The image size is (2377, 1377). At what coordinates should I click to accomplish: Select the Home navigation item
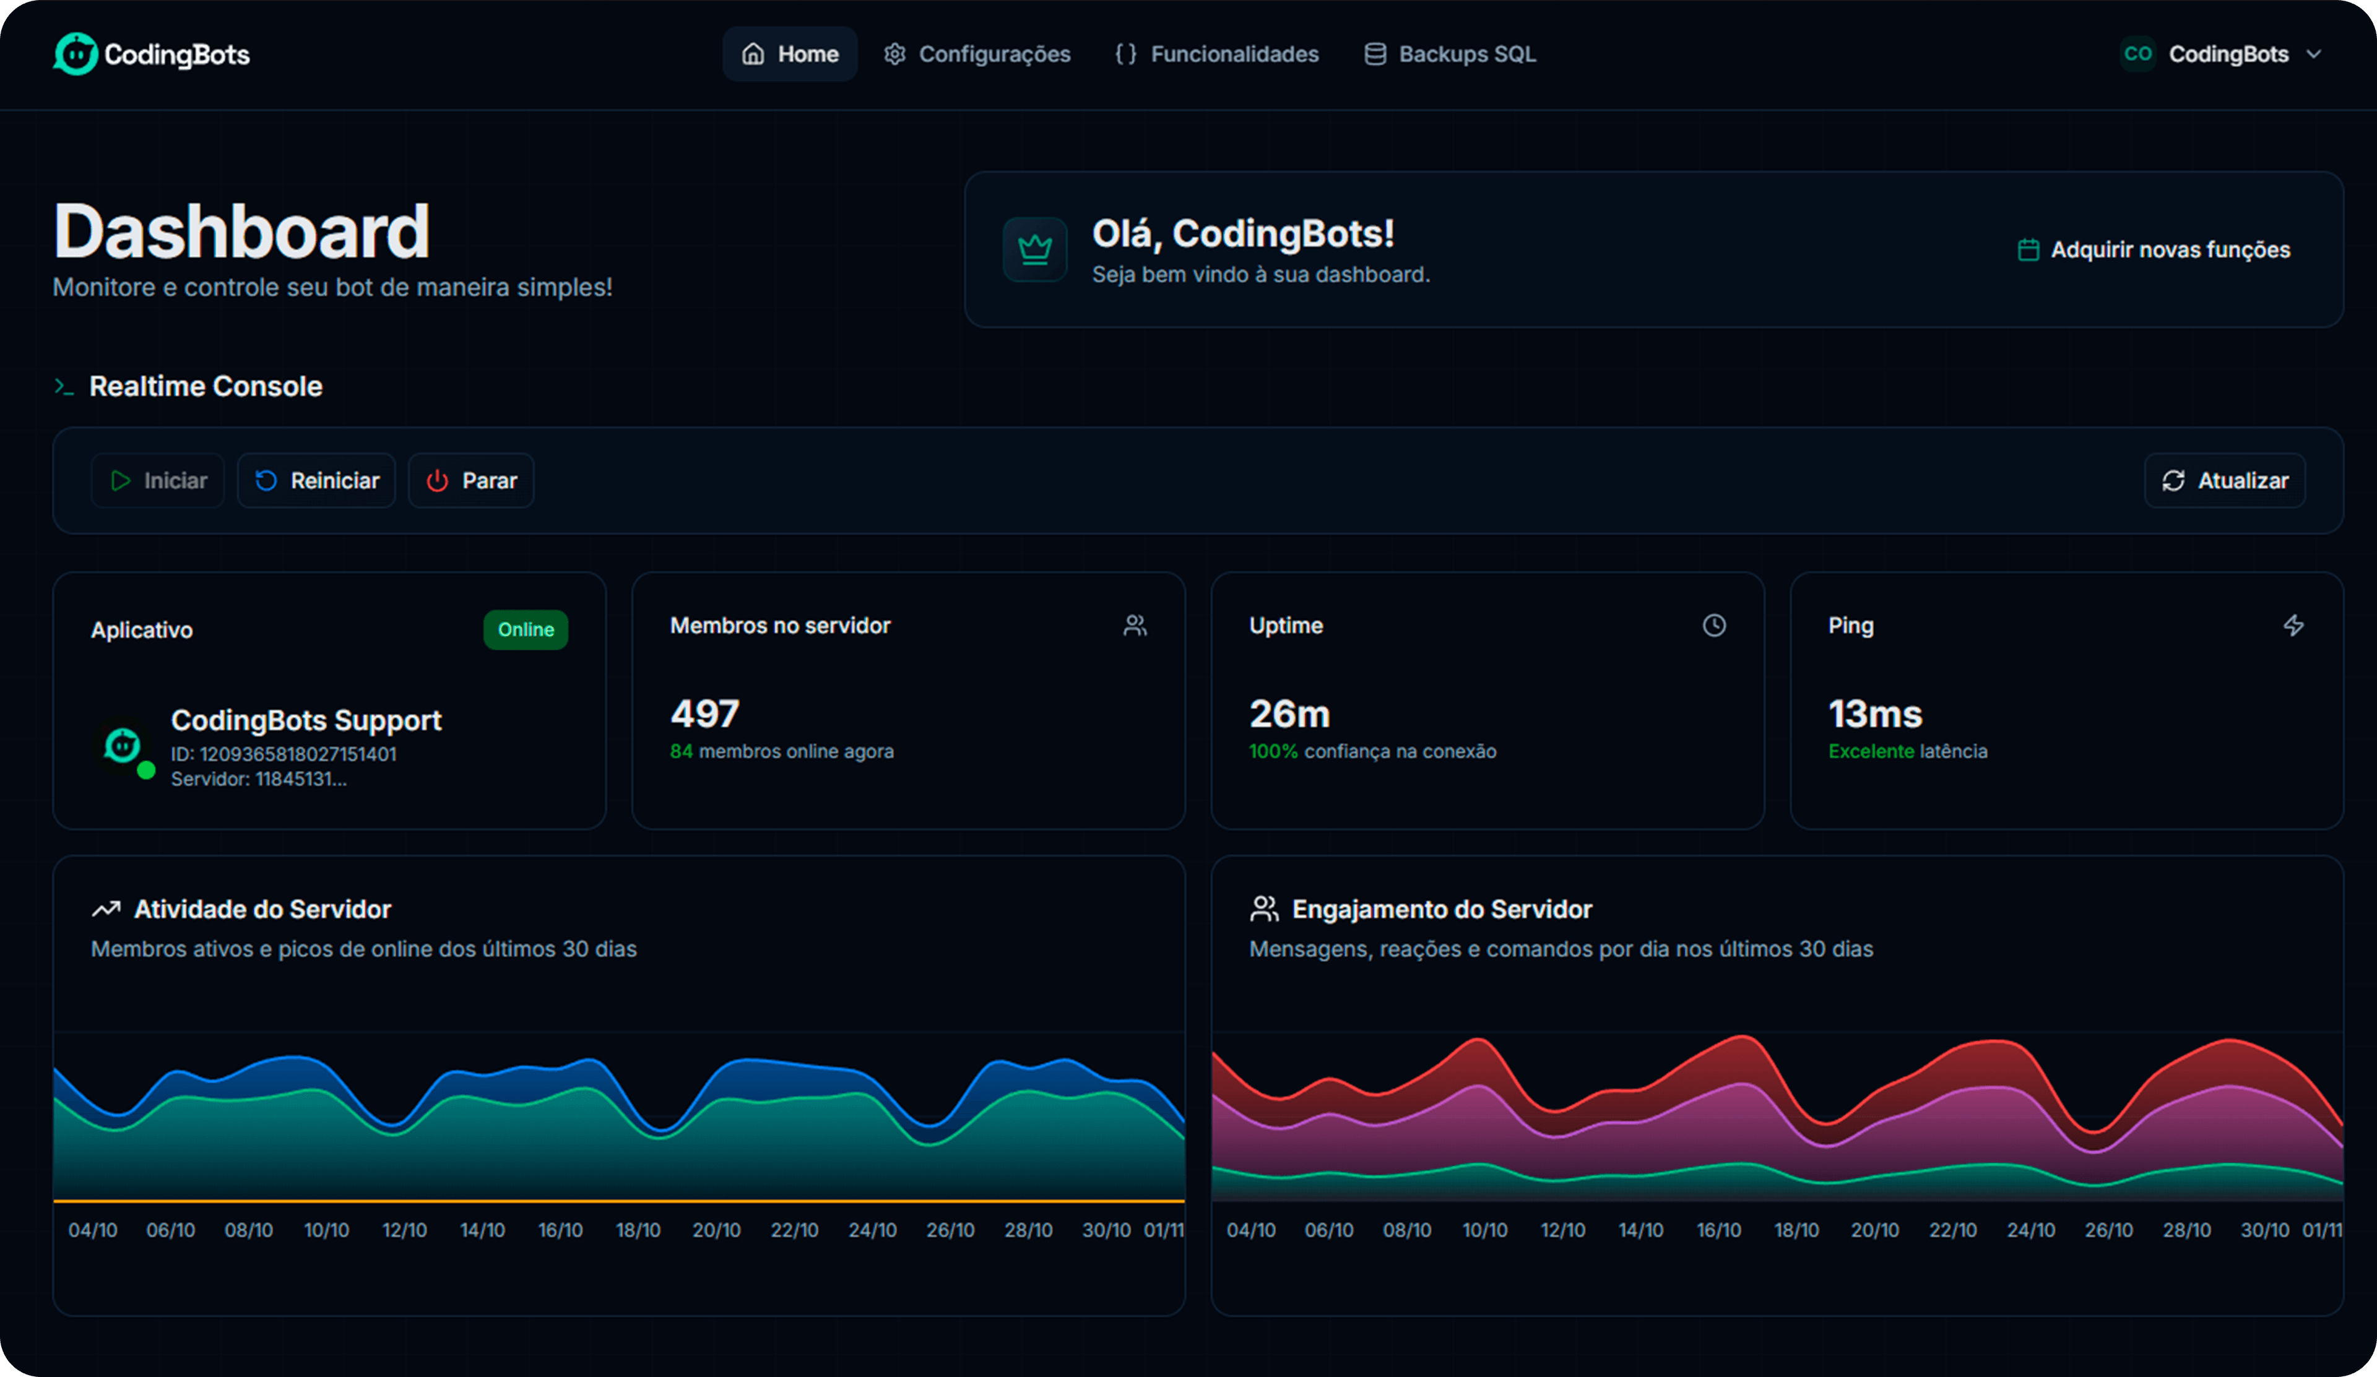[x=789, y=54]
